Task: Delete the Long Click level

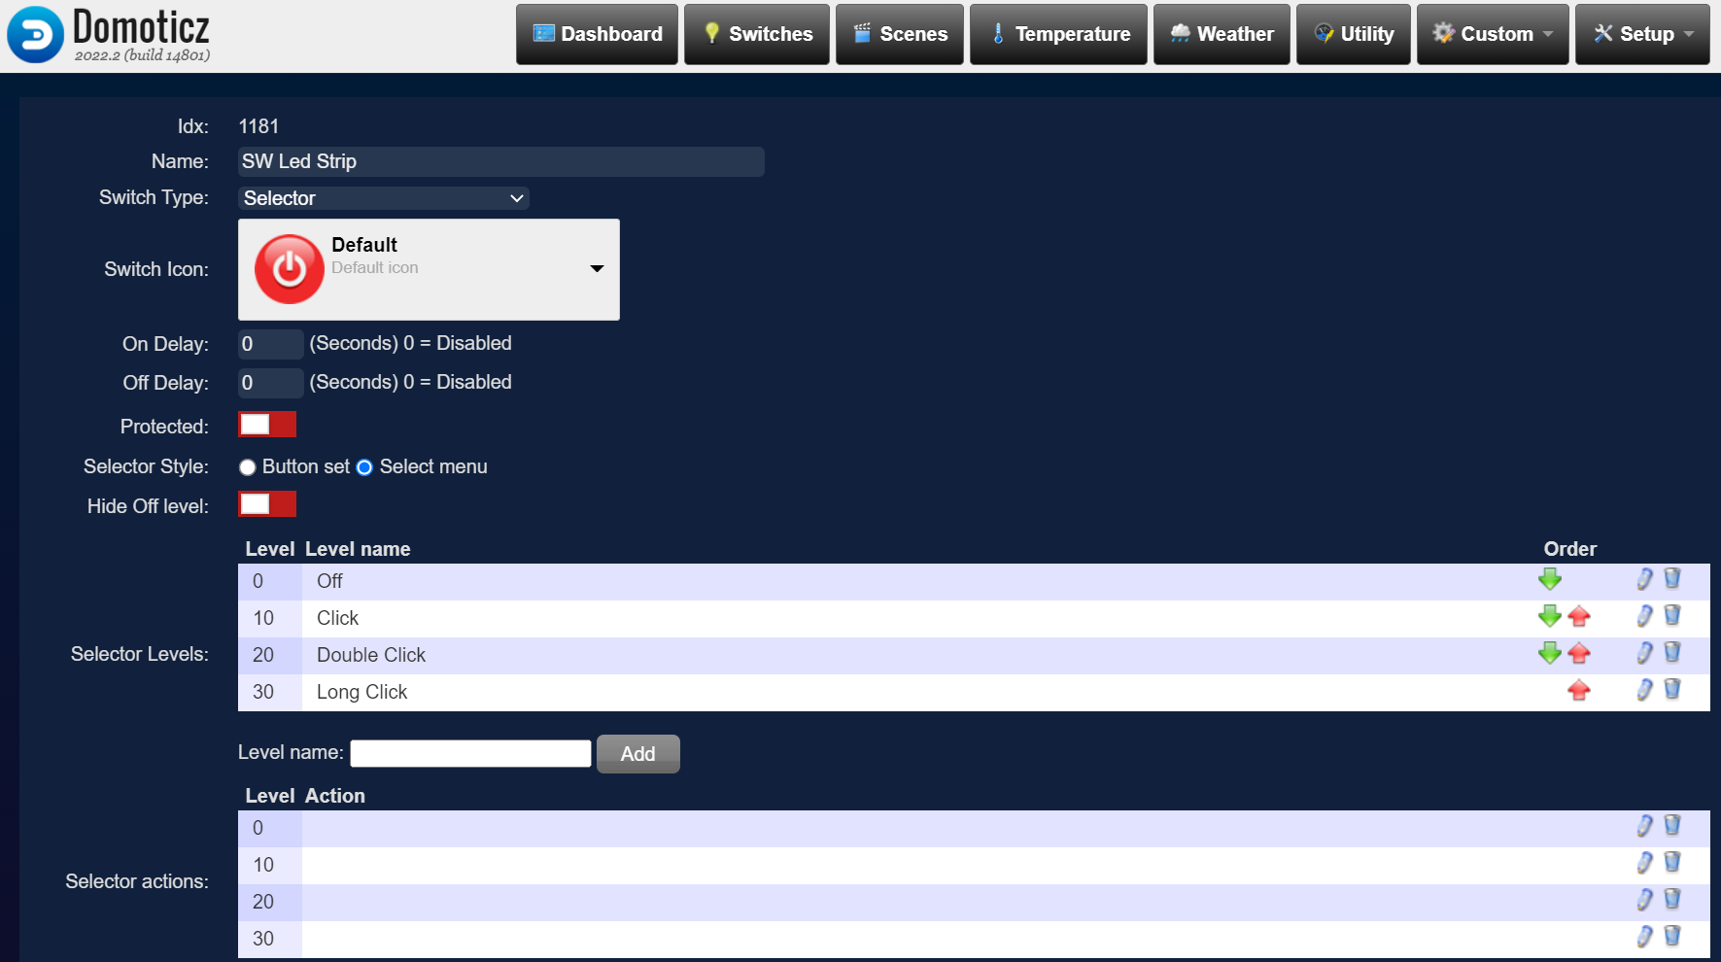Action: [x=1672, y=690]
